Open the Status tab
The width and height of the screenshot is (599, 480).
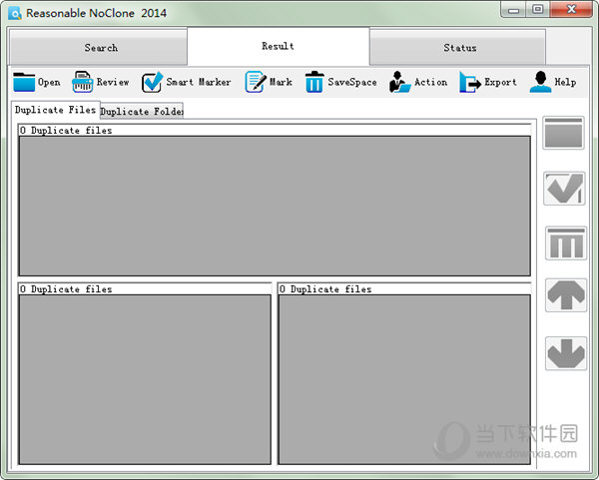pyautogui.click(x=457, y=48)
